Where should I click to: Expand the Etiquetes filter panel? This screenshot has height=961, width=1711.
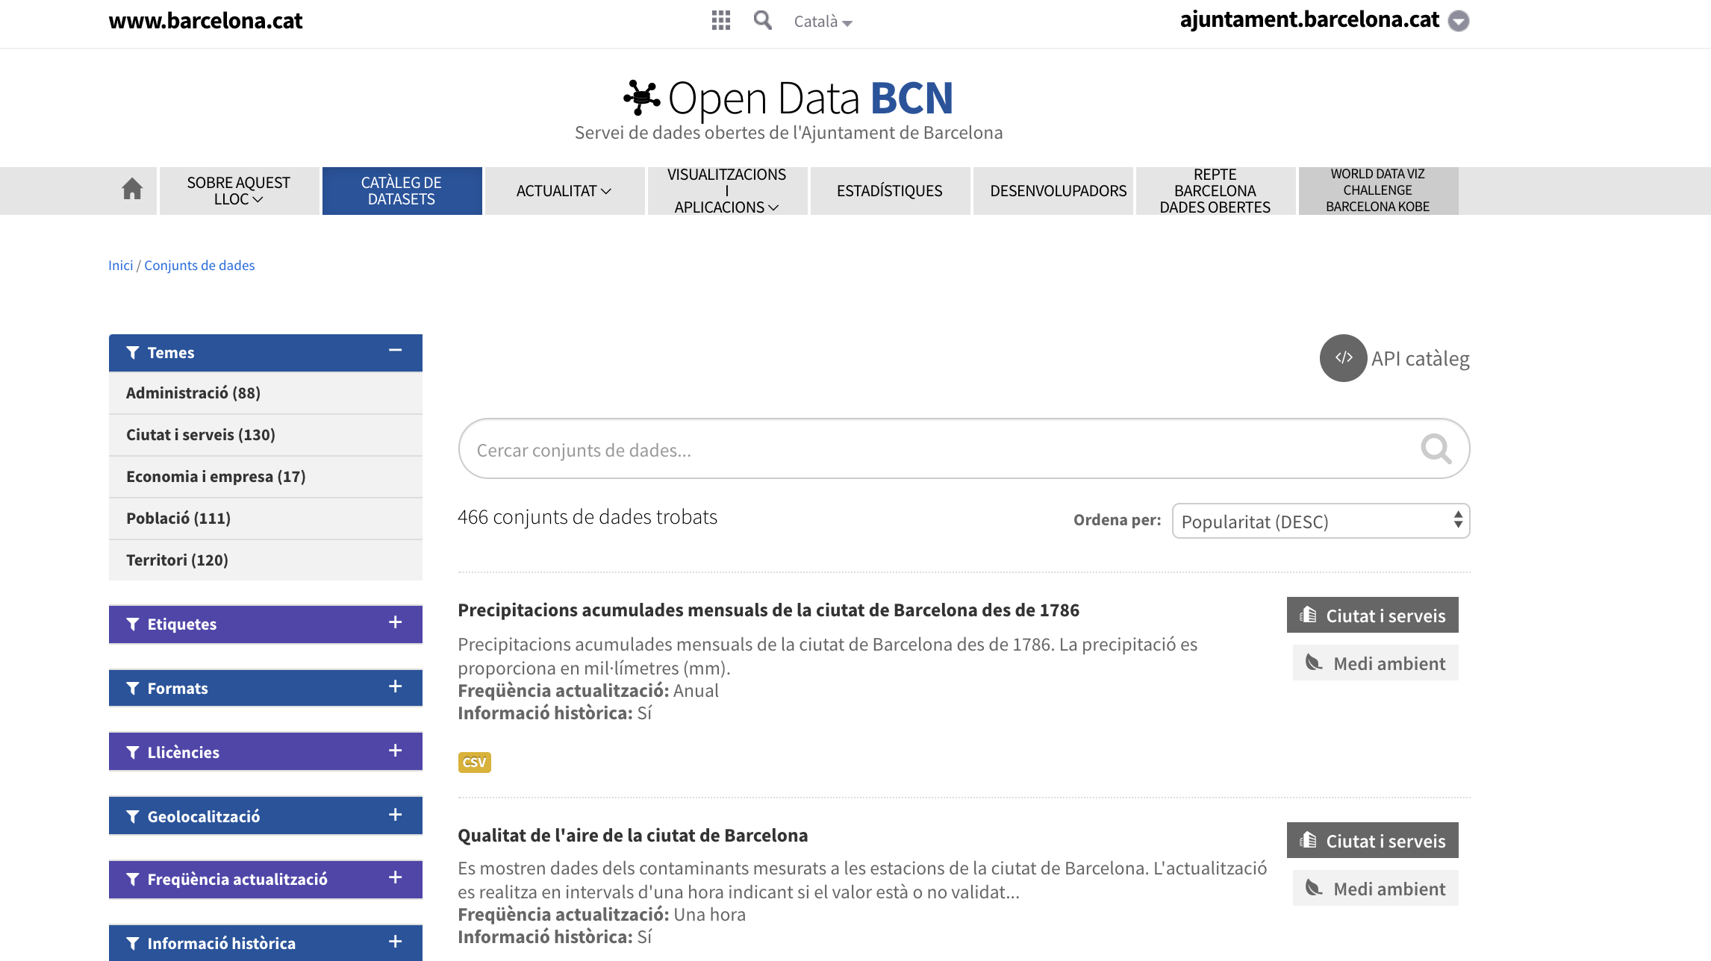coord(395,623)
